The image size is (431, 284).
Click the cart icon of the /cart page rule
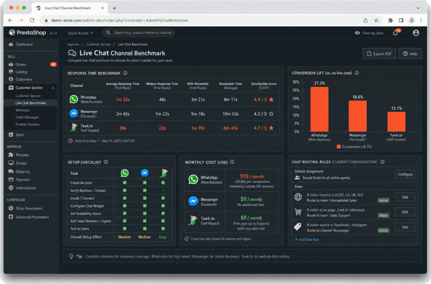coord(298,212)
